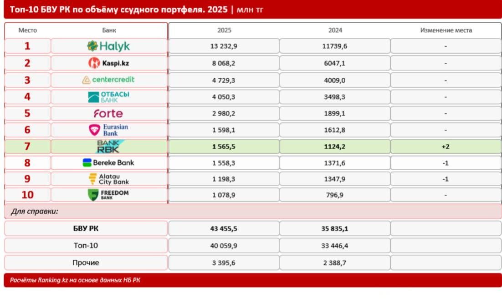Viewport: 502px width, 308px height.
Task: Select the Изменение места column header
Action: click(446, 30)
